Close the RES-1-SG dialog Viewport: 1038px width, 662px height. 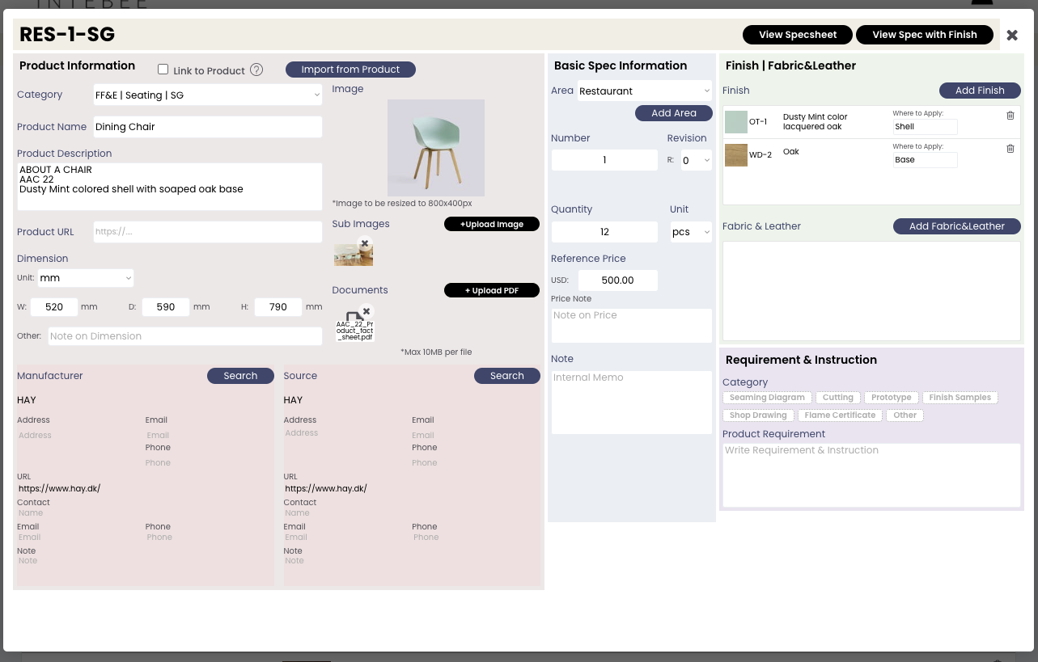click(1012, 35)
